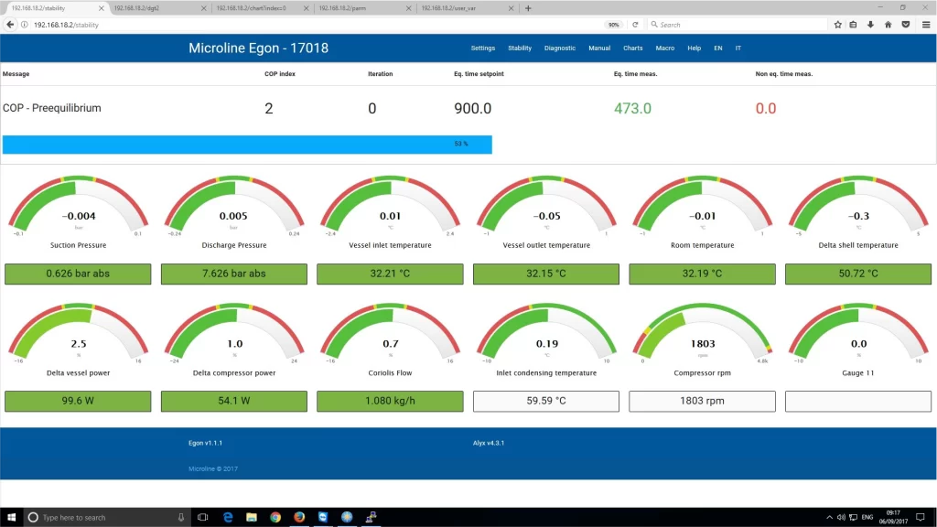Click the browser back arrow button
937x527 pixels.
pos(10,25)
